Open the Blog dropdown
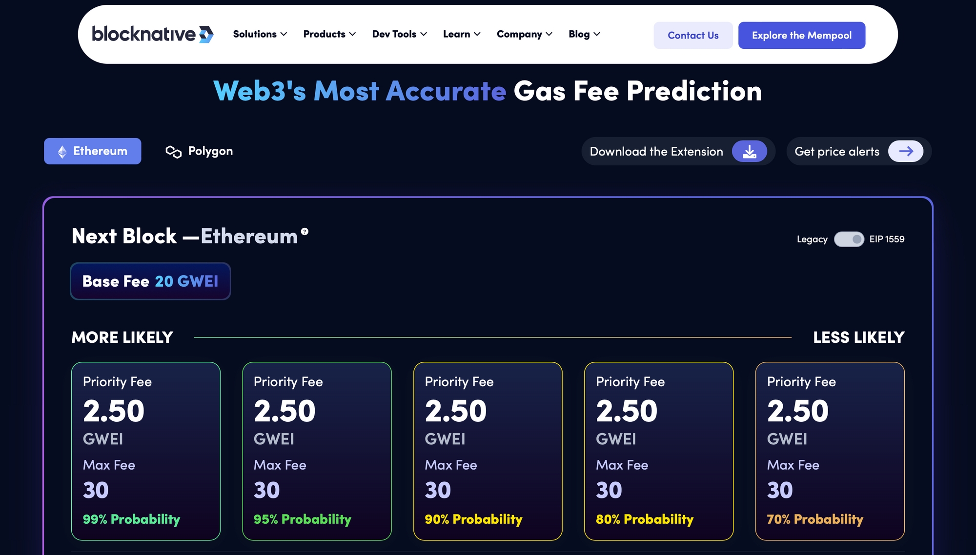976x555 pixels. click(x=584, y=34)
